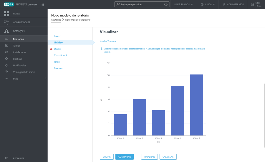The image size is (265, 162).
Task: Click the Notificações bell icon
Action: click(x=6, y=65)
